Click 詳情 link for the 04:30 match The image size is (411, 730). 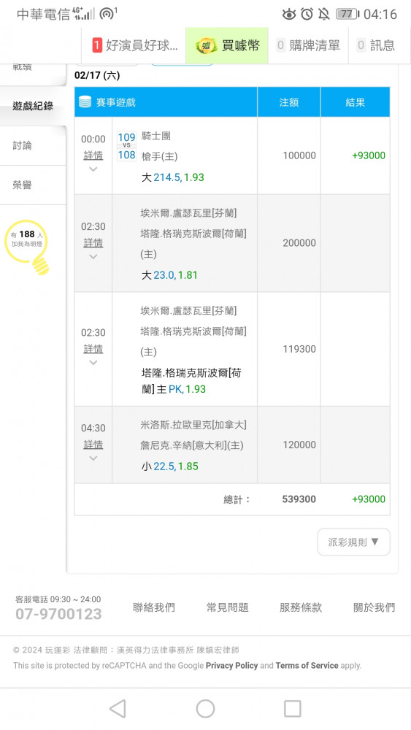[93, 445]
